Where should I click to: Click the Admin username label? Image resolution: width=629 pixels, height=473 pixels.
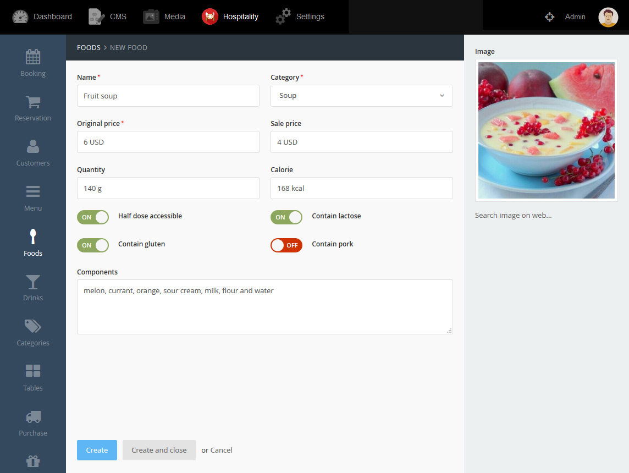pos(575,16)
